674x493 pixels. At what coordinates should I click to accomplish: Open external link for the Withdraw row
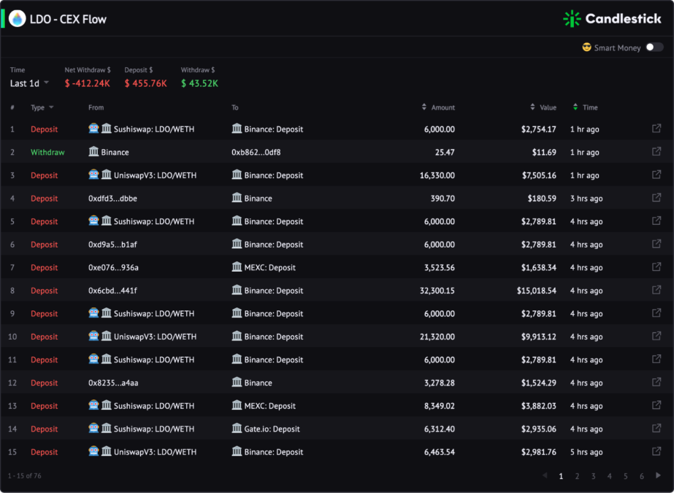[x=656, y=152]
